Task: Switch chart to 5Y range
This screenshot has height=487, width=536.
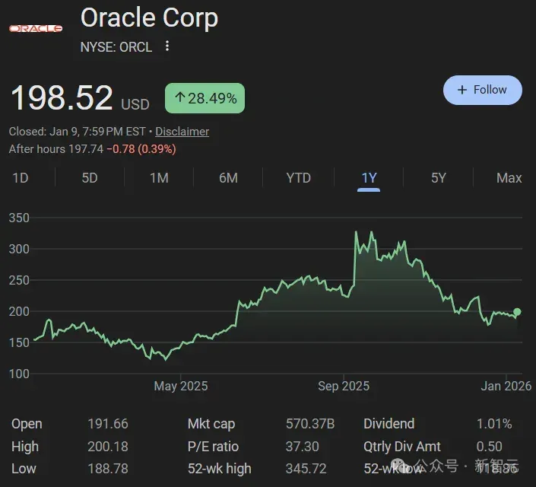Action: (x=438, y=178)
